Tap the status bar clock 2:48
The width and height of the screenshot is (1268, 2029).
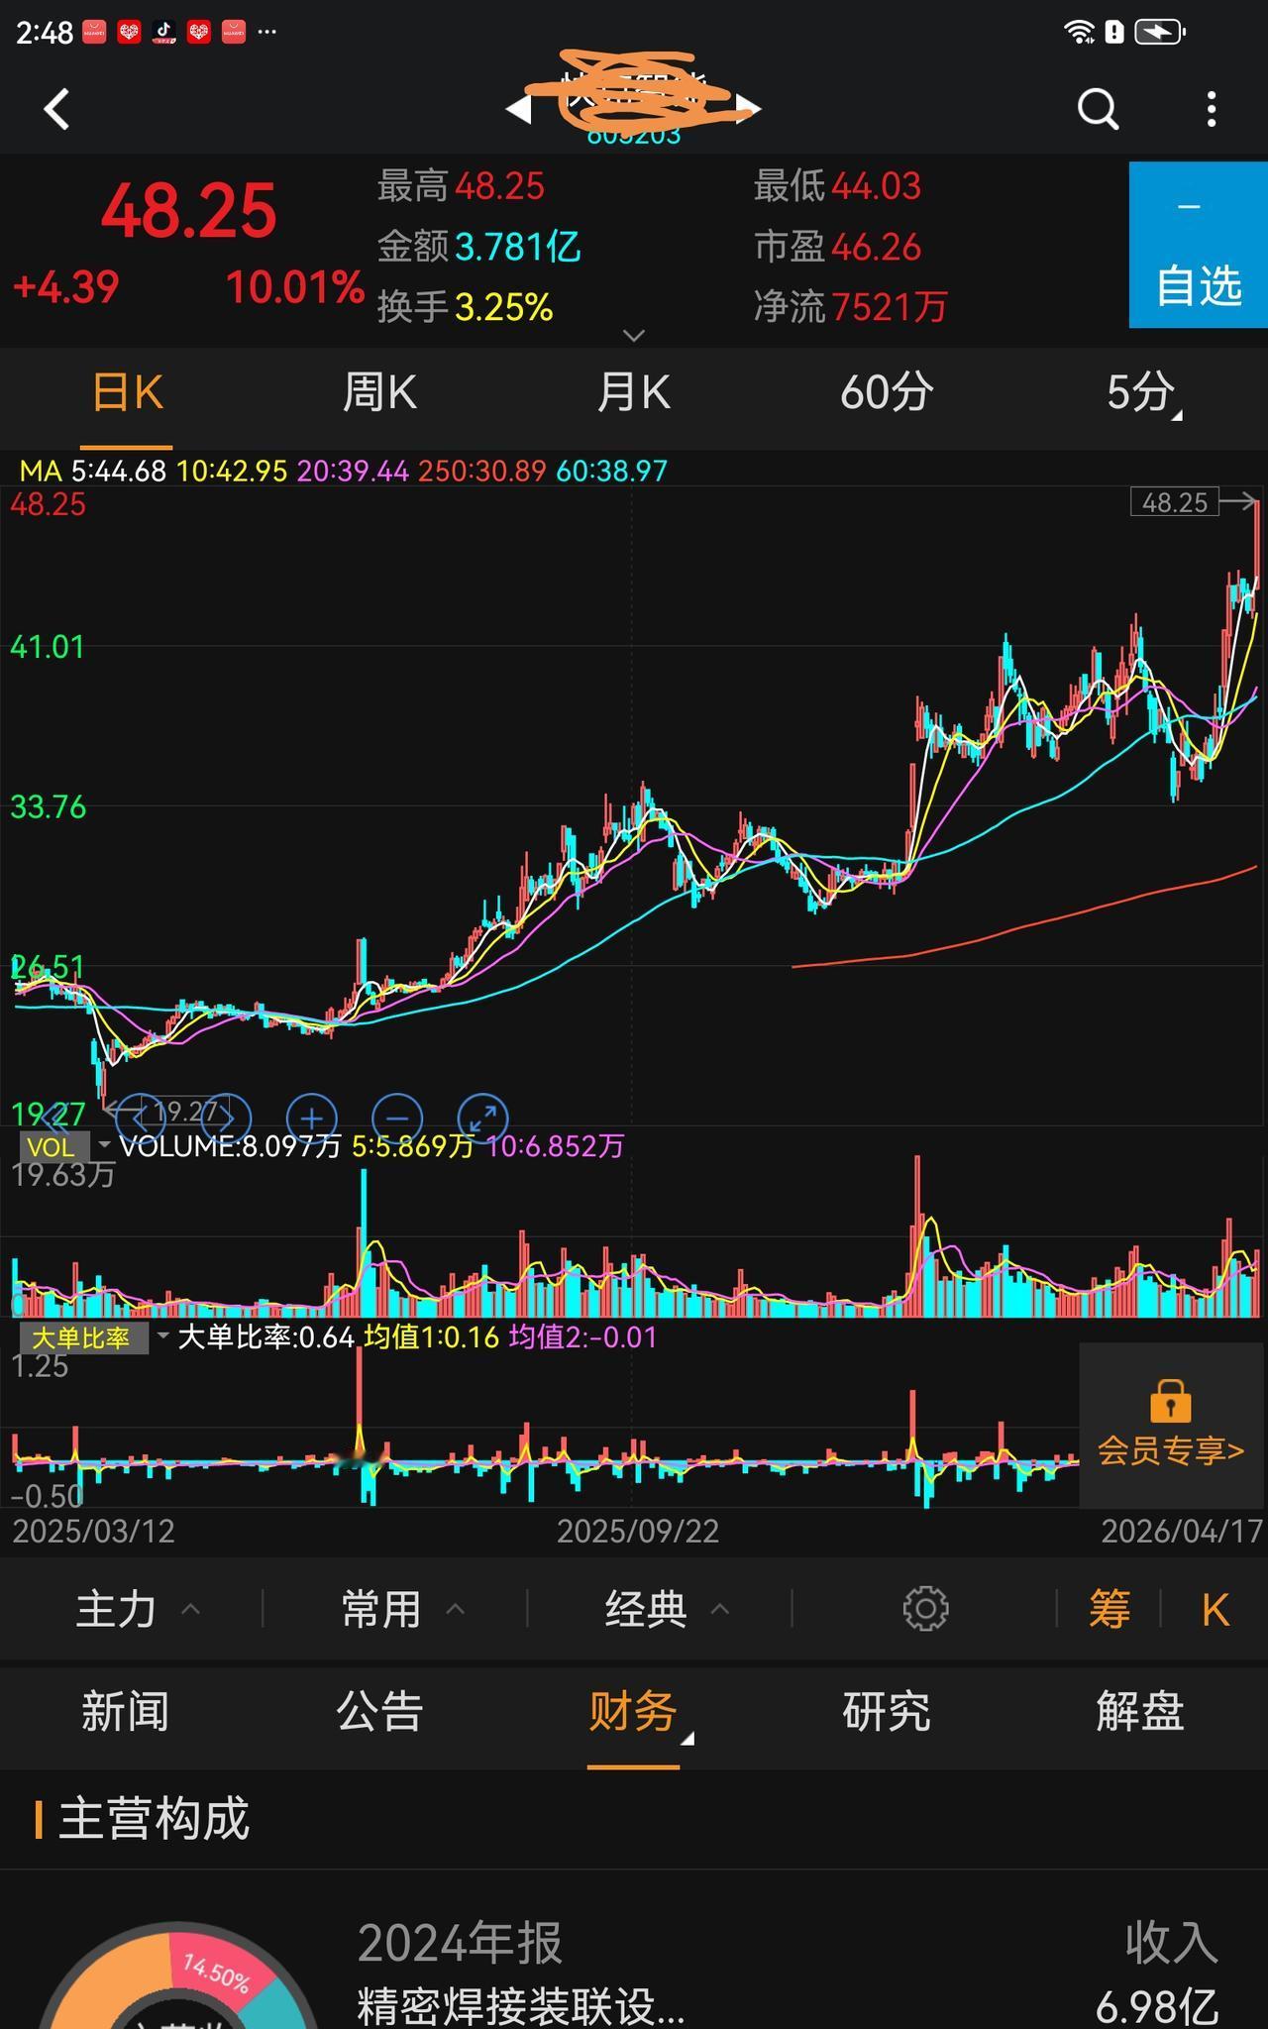(x=45, y=33)
